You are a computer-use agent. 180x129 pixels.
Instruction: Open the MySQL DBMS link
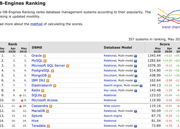pyautogui.click(x=37, y=61)
